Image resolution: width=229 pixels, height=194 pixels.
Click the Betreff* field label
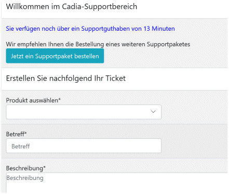[16, 134]
